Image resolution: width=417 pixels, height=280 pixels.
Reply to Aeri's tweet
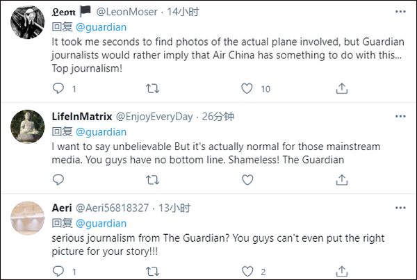coord(59,272)
